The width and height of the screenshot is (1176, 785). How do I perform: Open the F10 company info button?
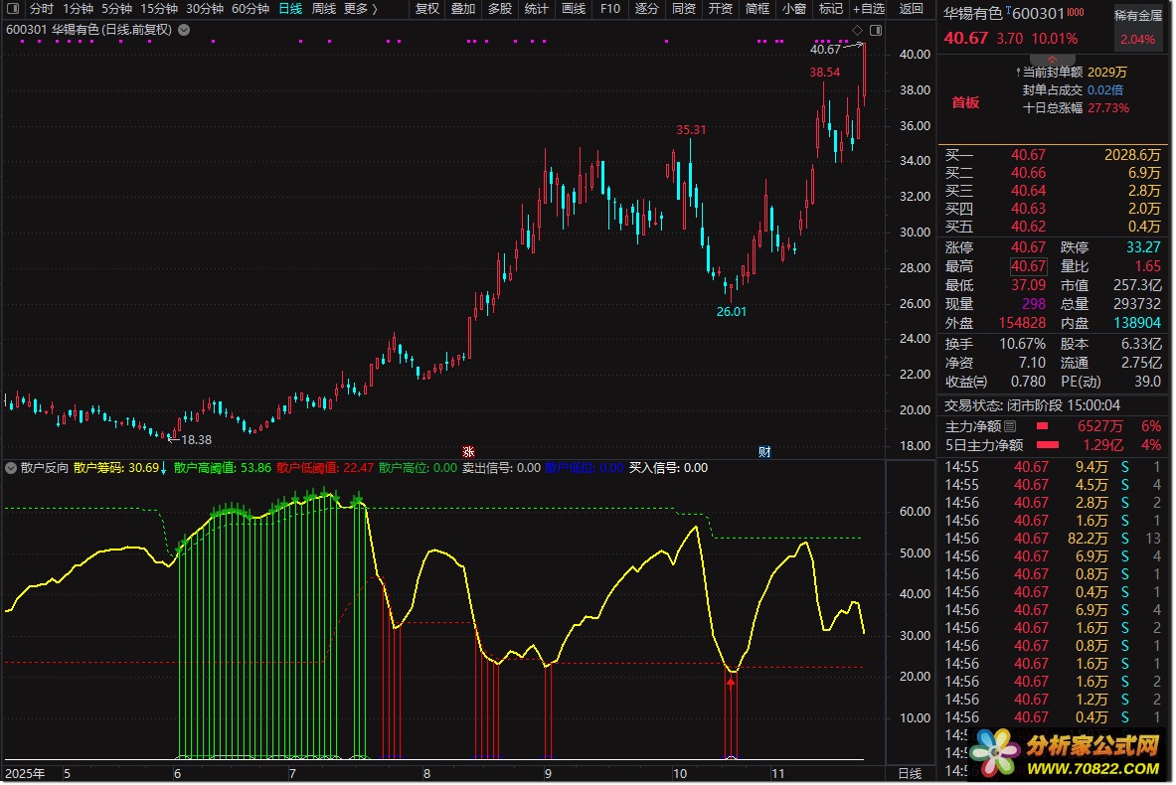[610, 9]
